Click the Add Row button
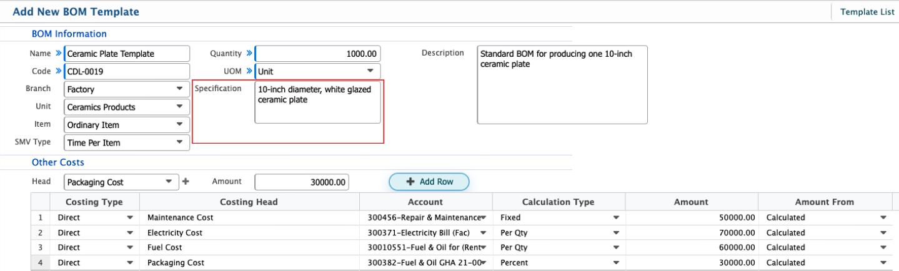The height and width of the screenshot is (271, 899). click(429, 182)
